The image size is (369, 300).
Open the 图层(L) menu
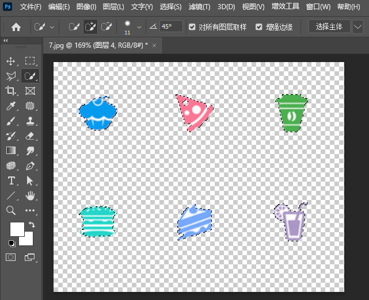tap(113, 7)
